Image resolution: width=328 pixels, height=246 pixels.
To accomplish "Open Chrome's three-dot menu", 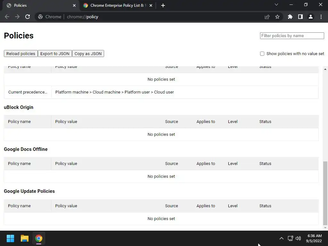I will [321, 17].
